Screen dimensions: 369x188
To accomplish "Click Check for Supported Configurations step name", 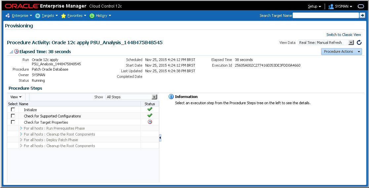I will click(52, 116).
